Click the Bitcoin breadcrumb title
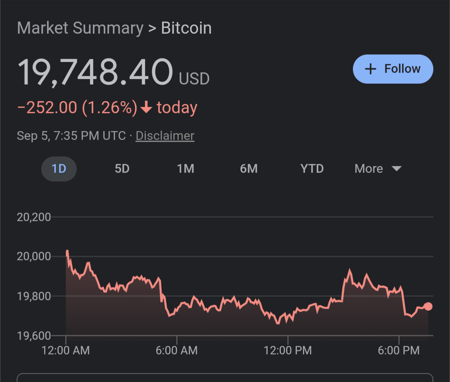Screen dimensions: 450x382 (186, 28)
